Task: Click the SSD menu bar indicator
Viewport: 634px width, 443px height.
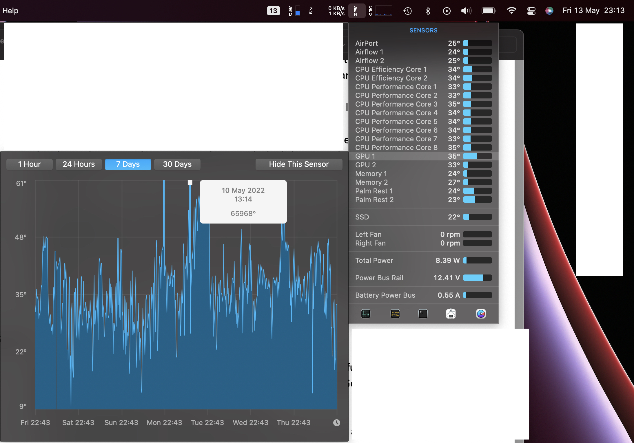Action: click(x=294, y=11)
